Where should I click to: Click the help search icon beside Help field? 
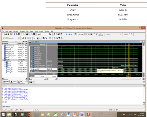point(50,34)
